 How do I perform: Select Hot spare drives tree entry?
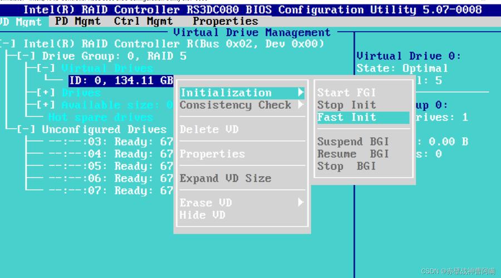coord(101,117)
